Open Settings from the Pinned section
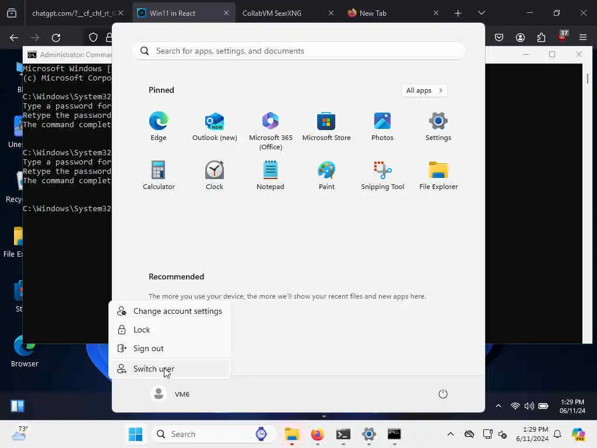The height and width of the screenshot is (448, 597). (438, 127)
